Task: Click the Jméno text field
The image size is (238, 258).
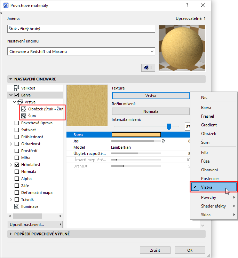Action: (81, 29)
